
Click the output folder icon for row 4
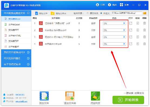point(138,44)
